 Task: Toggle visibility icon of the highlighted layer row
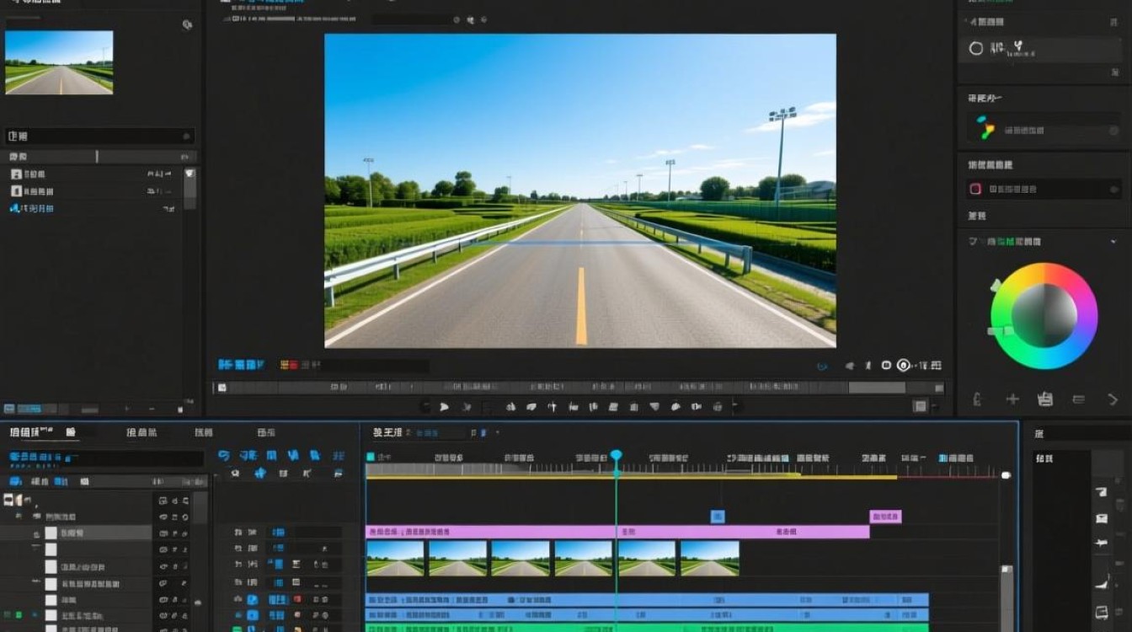coord(163,533)
